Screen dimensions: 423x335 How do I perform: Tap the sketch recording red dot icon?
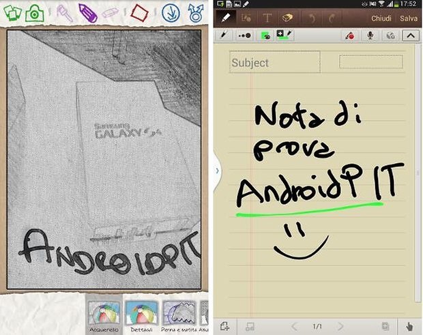[x=349, y=35]
